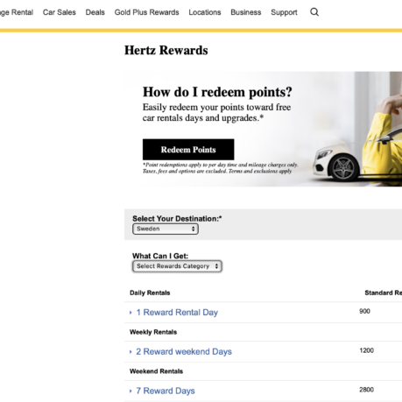
Task: Click the How do I redeem points heading
Action: coord(217,92)
